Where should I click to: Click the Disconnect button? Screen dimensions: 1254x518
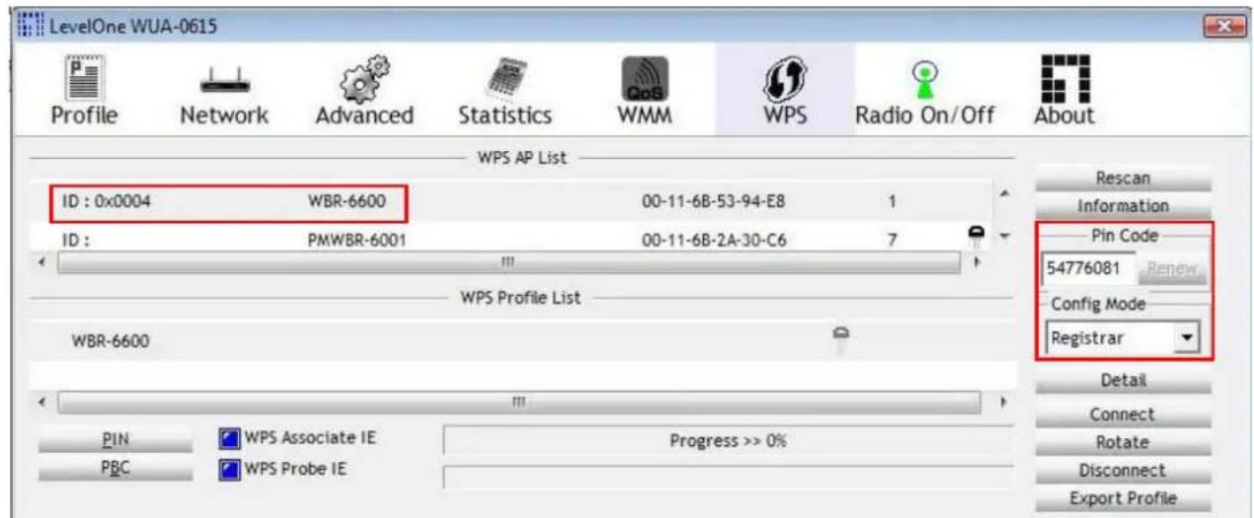[1123, 471]
